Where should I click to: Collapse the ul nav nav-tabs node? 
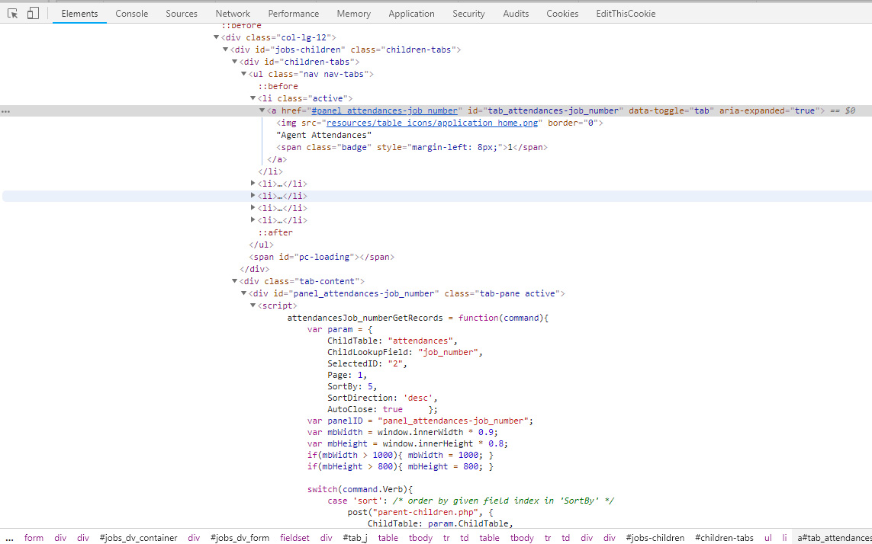pyautogui.click(x=243, y=74)
